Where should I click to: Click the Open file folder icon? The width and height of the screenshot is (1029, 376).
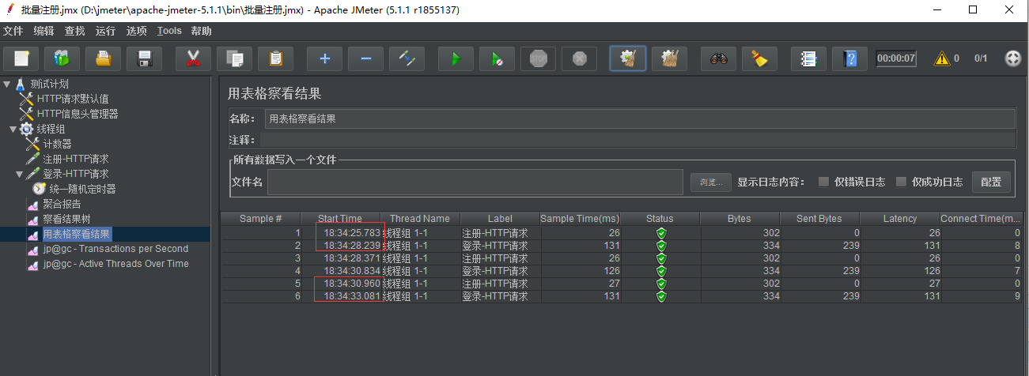pyautogui.click(x=103, y=58)
